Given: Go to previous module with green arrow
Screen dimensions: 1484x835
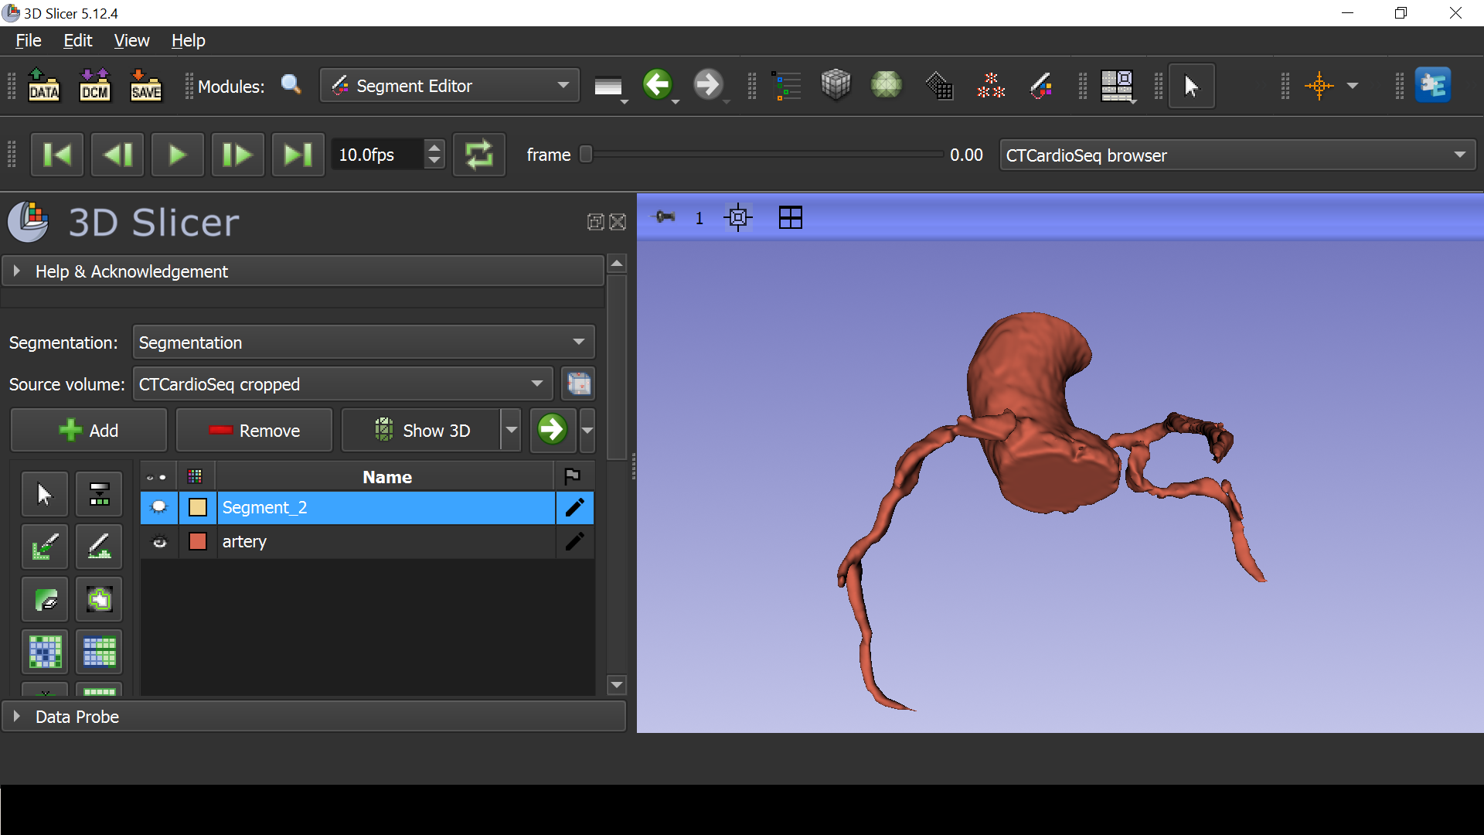Looking at the screenshot, I should [x=658, y=84].
